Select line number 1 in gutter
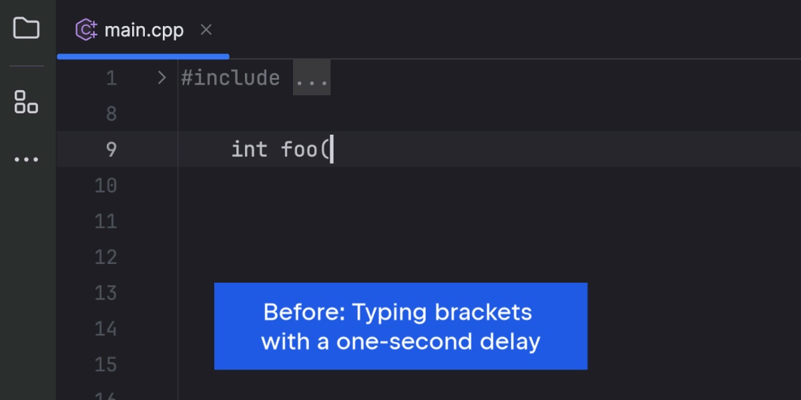Viewport: 801px width, 400px height. [x=111, y=78]
